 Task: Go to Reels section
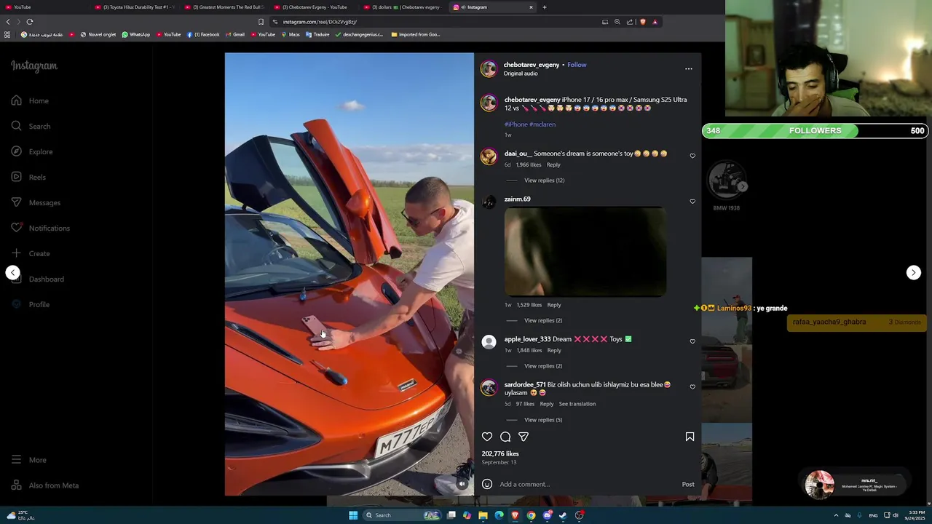(x=28, y=177)
